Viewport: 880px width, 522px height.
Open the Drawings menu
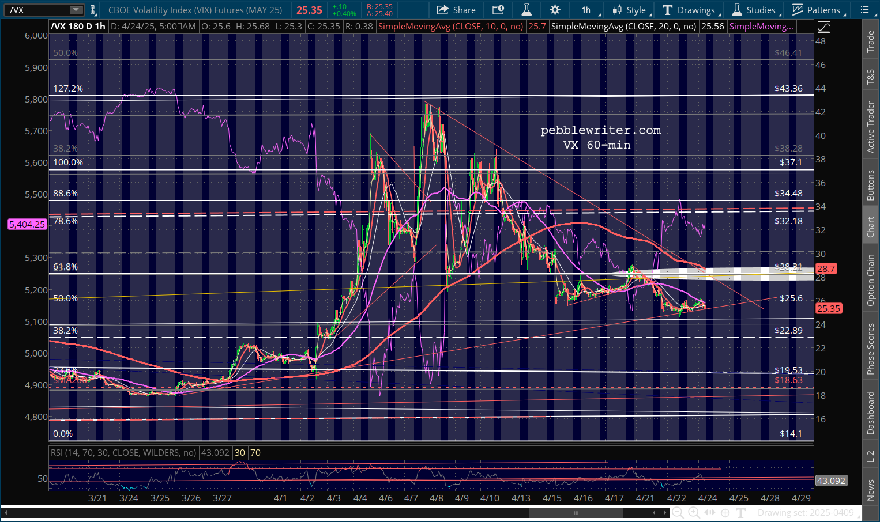[689, 10]
